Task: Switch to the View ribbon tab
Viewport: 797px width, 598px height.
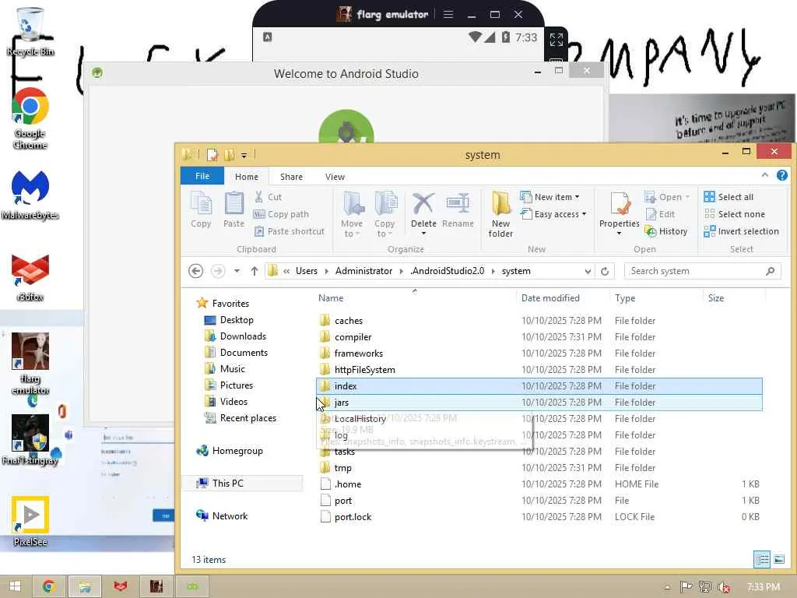Action: [335, 177]
